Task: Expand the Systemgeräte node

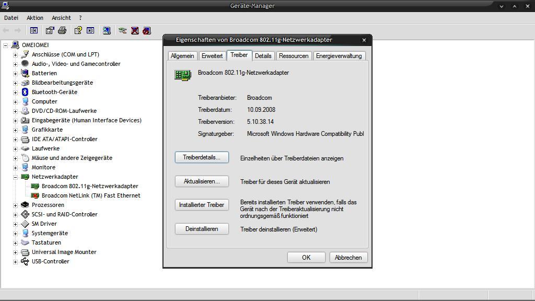Action: 15,234
